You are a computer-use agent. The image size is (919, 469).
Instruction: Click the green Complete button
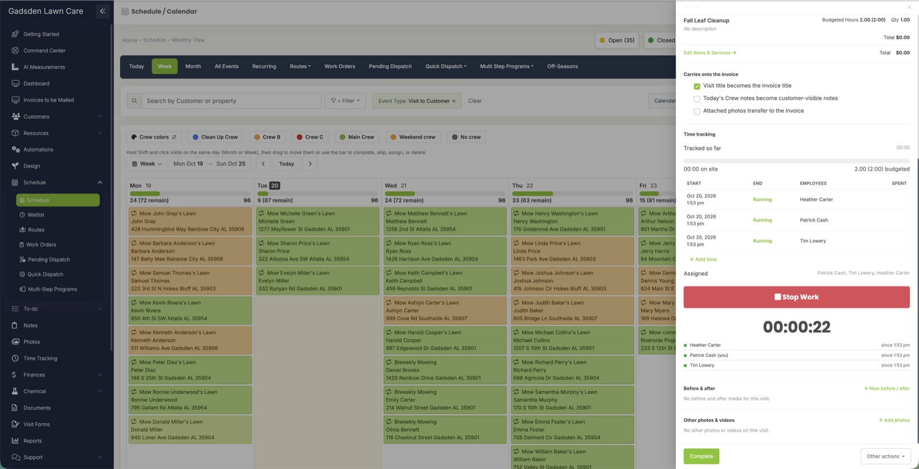pos(701,456)
